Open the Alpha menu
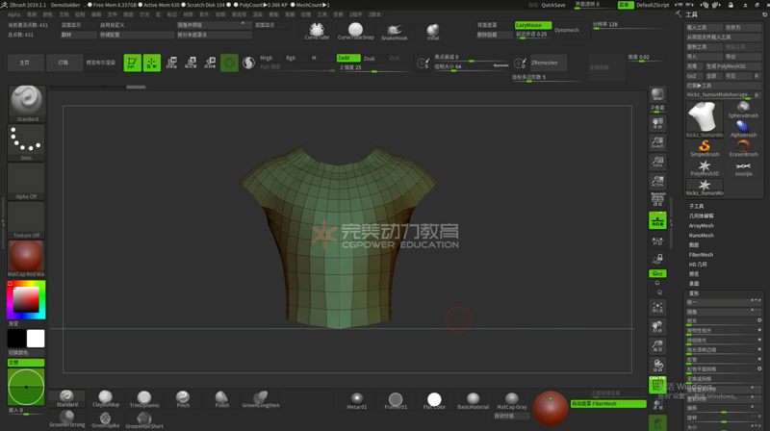The width and height of the screenshot is (770, 431). (13, 14)
